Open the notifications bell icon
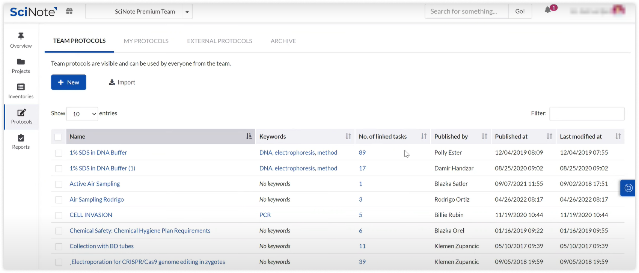This screenshot has width=639, height=273. pos(548,10)
